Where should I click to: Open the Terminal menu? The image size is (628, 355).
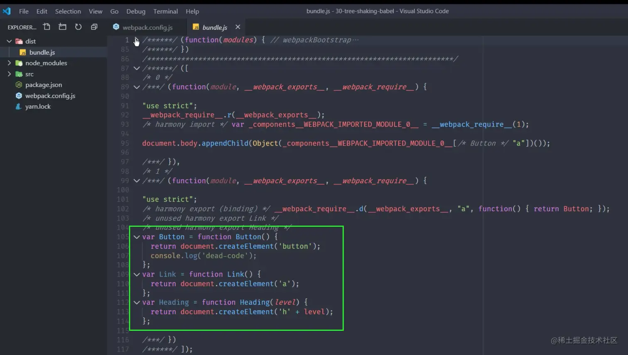165,11
